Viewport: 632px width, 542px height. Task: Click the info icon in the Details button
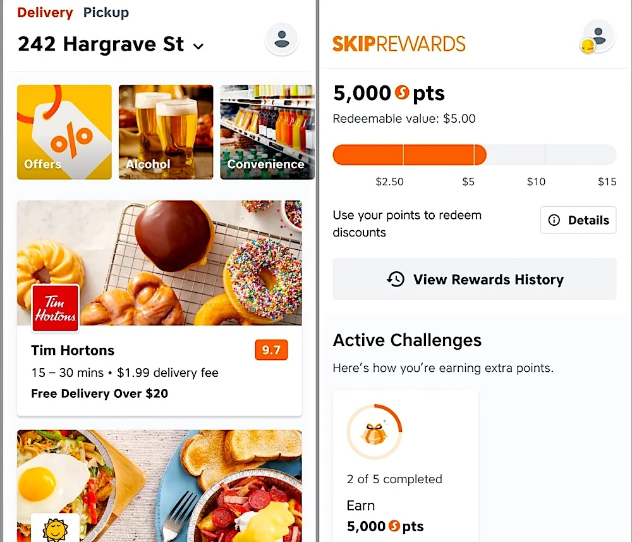click(554, 220)
